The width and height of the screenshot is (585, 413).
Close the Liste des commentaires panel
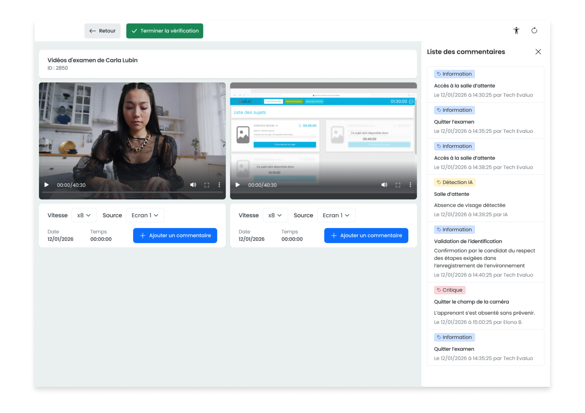(x=538, y=52)
